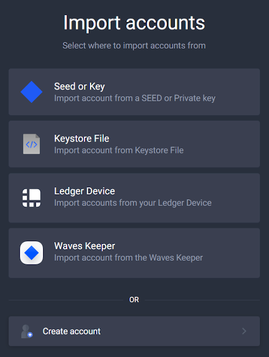Click the blue diamond Seed or Key icon
Image resolution: width=269 pixels, height=357 pixels.
pos(31,92)
